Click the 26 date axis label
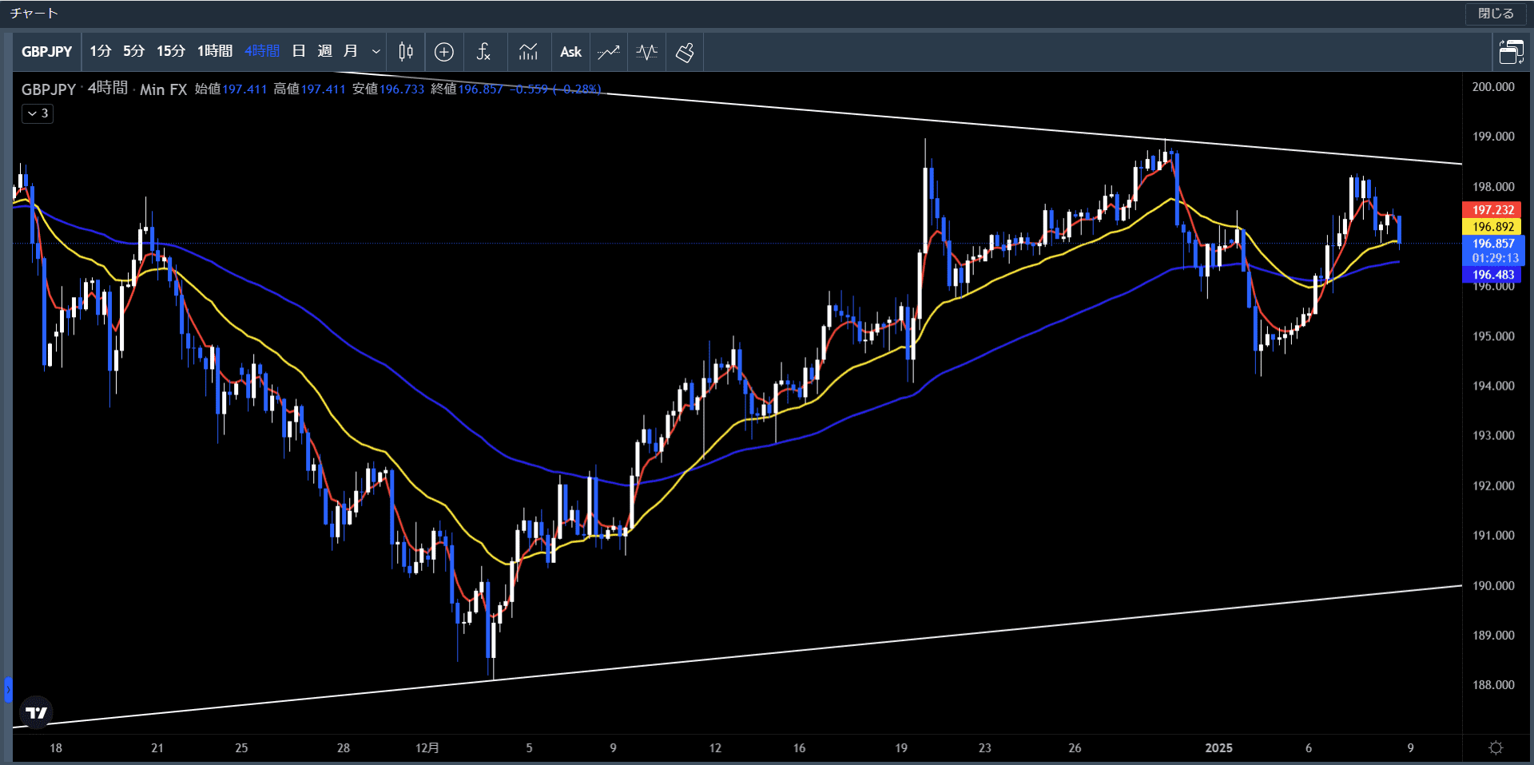 point(1075,748)
